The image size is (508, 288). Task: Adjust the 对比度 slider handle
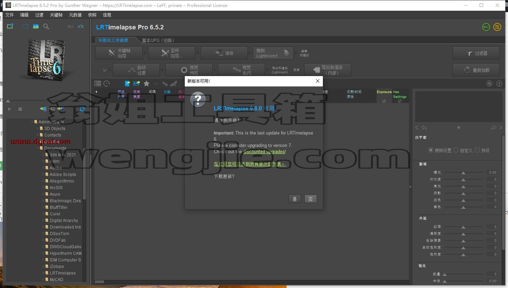463,179
